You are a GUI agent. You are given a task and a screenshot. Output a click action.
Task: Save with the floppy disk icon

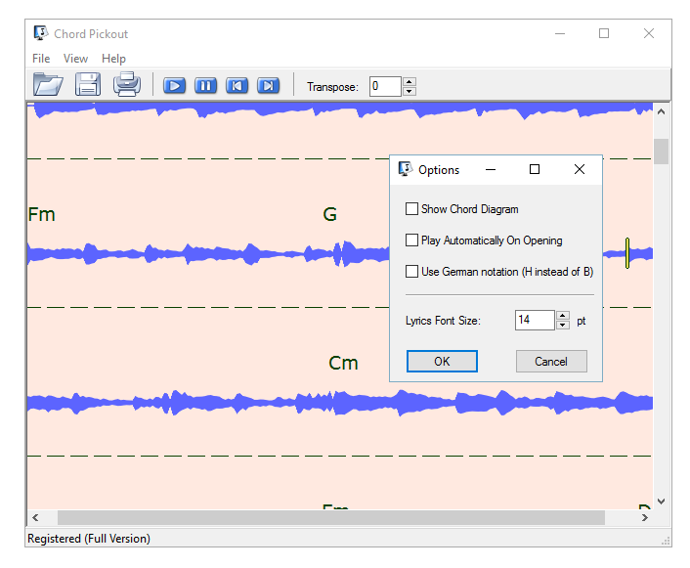[88, 84]
